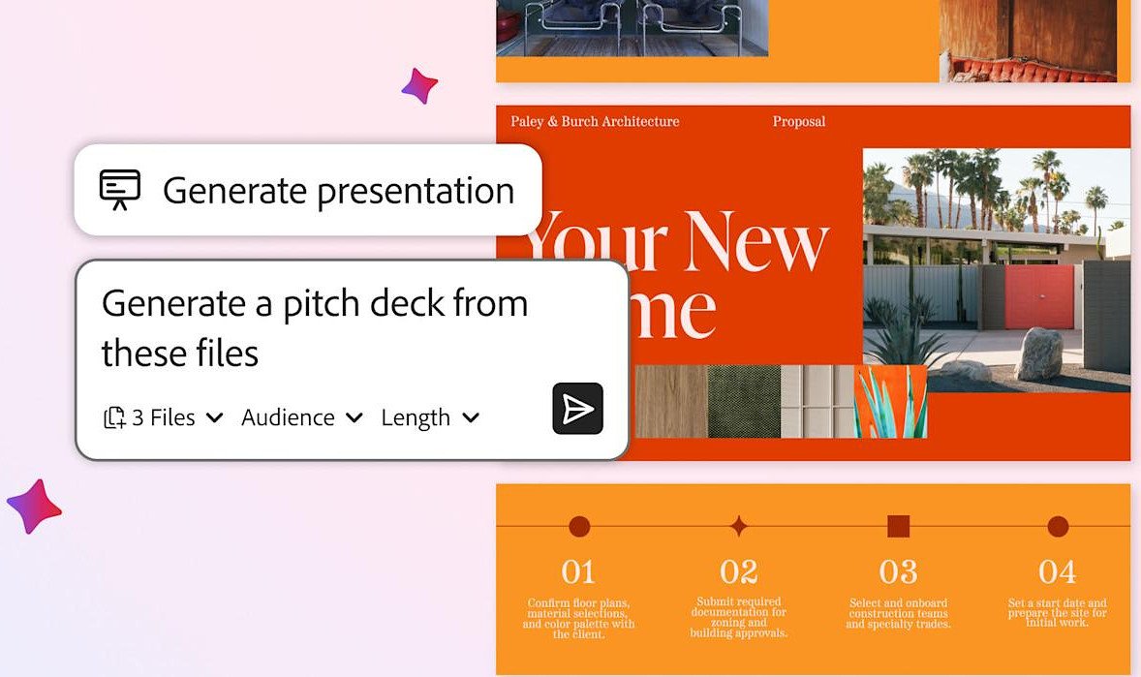Click the Proposal header on the slide
1141x677 pixels.
pos(799,122)
